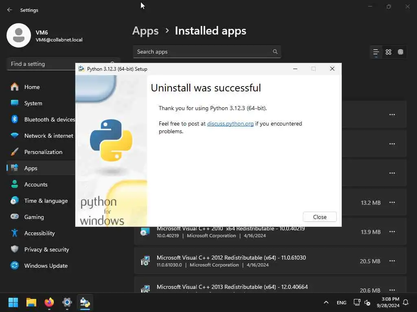
Task: Open Personalization settings
Action: tap(41, 152)
